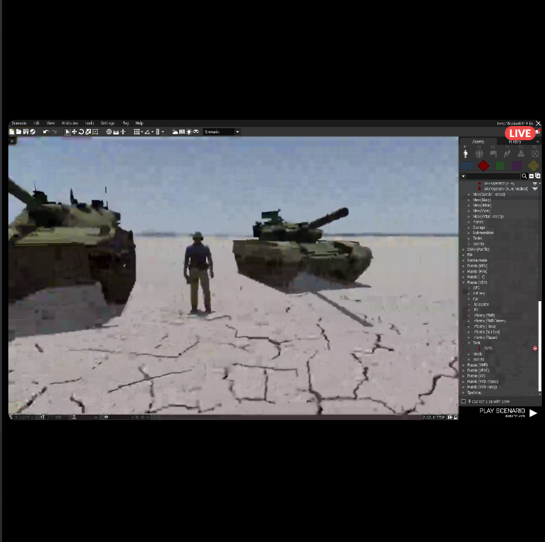The height and width of the screenshot is (542, 545).
Task: Toggle night vision goggles view mode
Action: pos(196,132)
